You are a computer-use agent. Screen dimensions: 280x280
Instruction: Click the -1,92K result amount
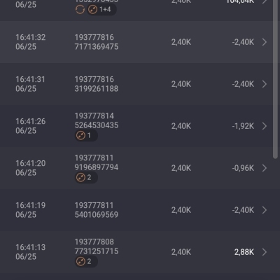tap(243, 126)
